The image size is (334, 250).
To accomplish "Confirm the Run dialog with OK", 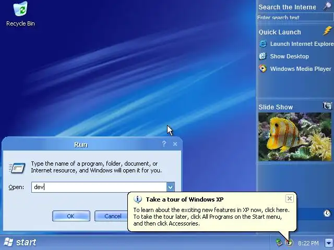I will coord(71,216).
